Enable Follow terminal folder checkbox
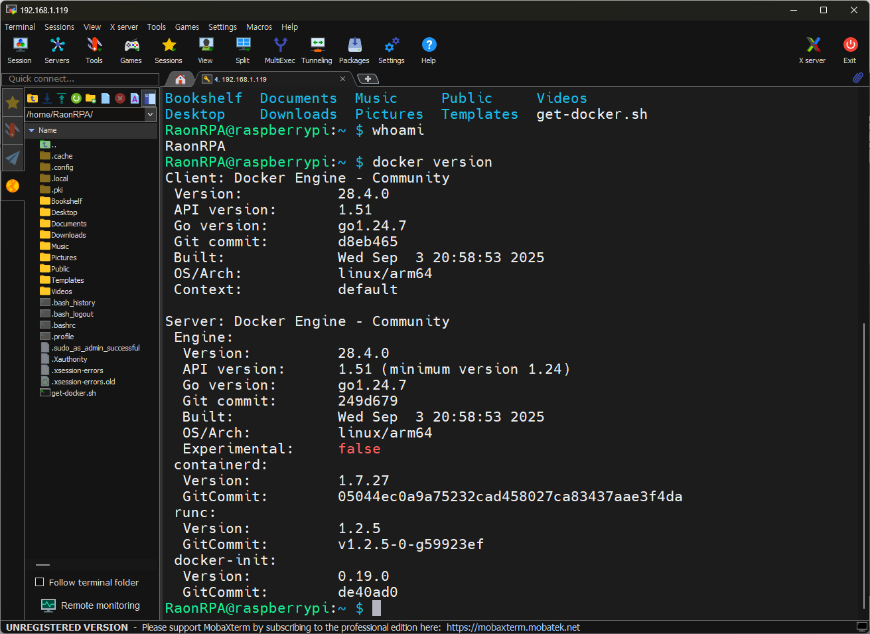 [x=39, y=582]
